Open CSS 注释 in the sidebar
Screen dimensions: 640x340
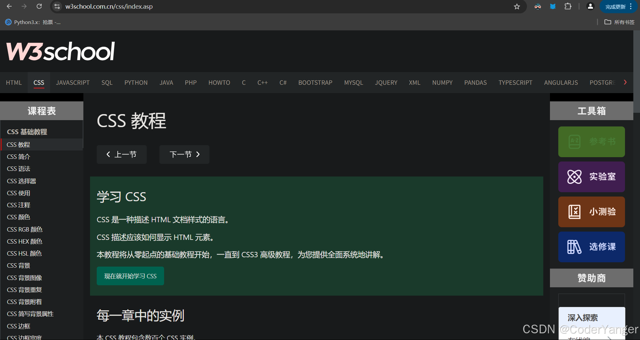click(x=42, y=205)
